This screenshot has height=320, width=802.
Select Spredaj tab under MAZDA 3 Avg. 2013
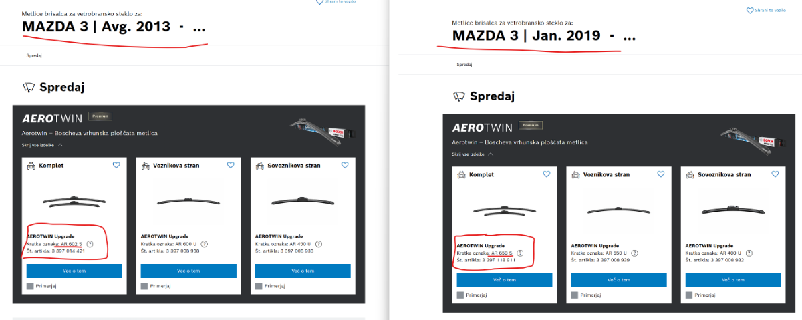pos(34,55)
